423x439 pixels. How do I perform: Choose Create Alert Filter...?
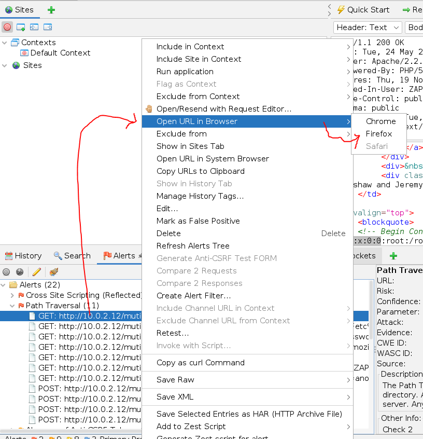pyautogui.click(x=247, y=296)
